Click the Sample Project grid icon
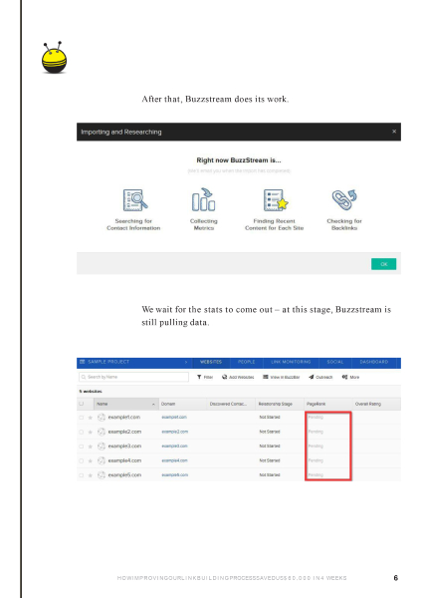Screen dimensions: 422x598 82,362
